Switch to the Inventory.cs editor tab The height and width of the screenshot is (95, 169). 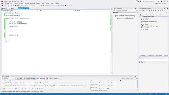tap(4, 8)
